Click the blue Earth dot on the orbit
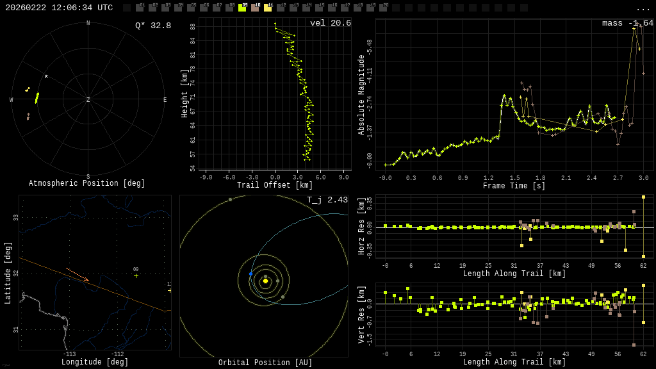This screenshot has height=369, width=656. click(250, 274)
